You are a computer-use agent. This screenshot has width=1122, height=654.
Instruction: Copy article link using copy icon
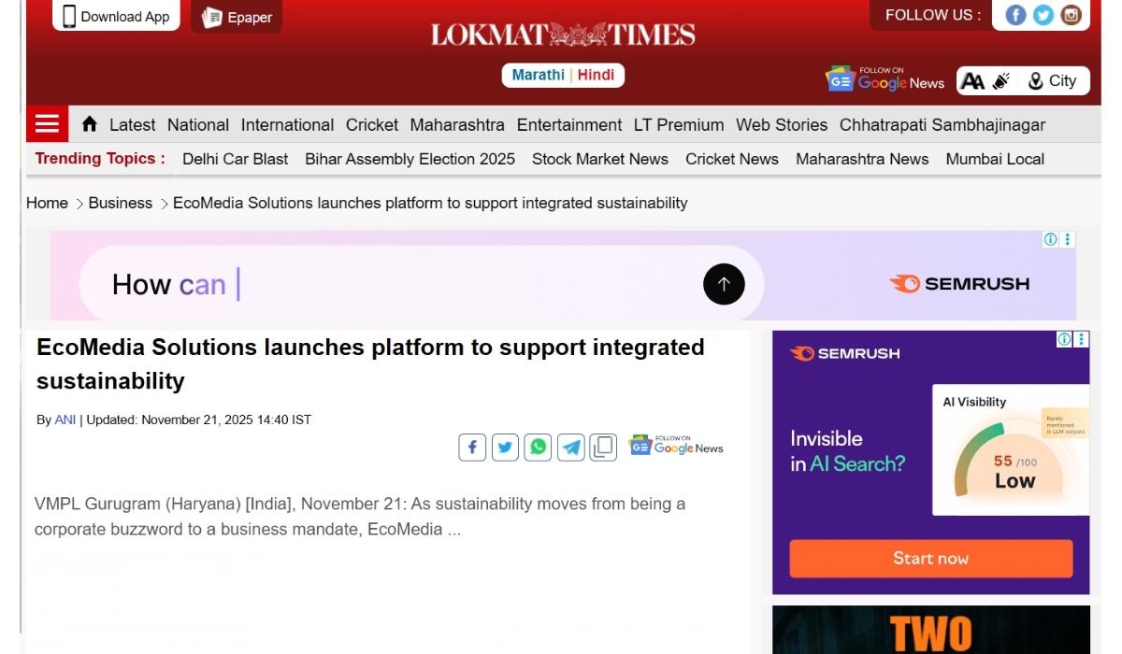[x=603, y=448]
